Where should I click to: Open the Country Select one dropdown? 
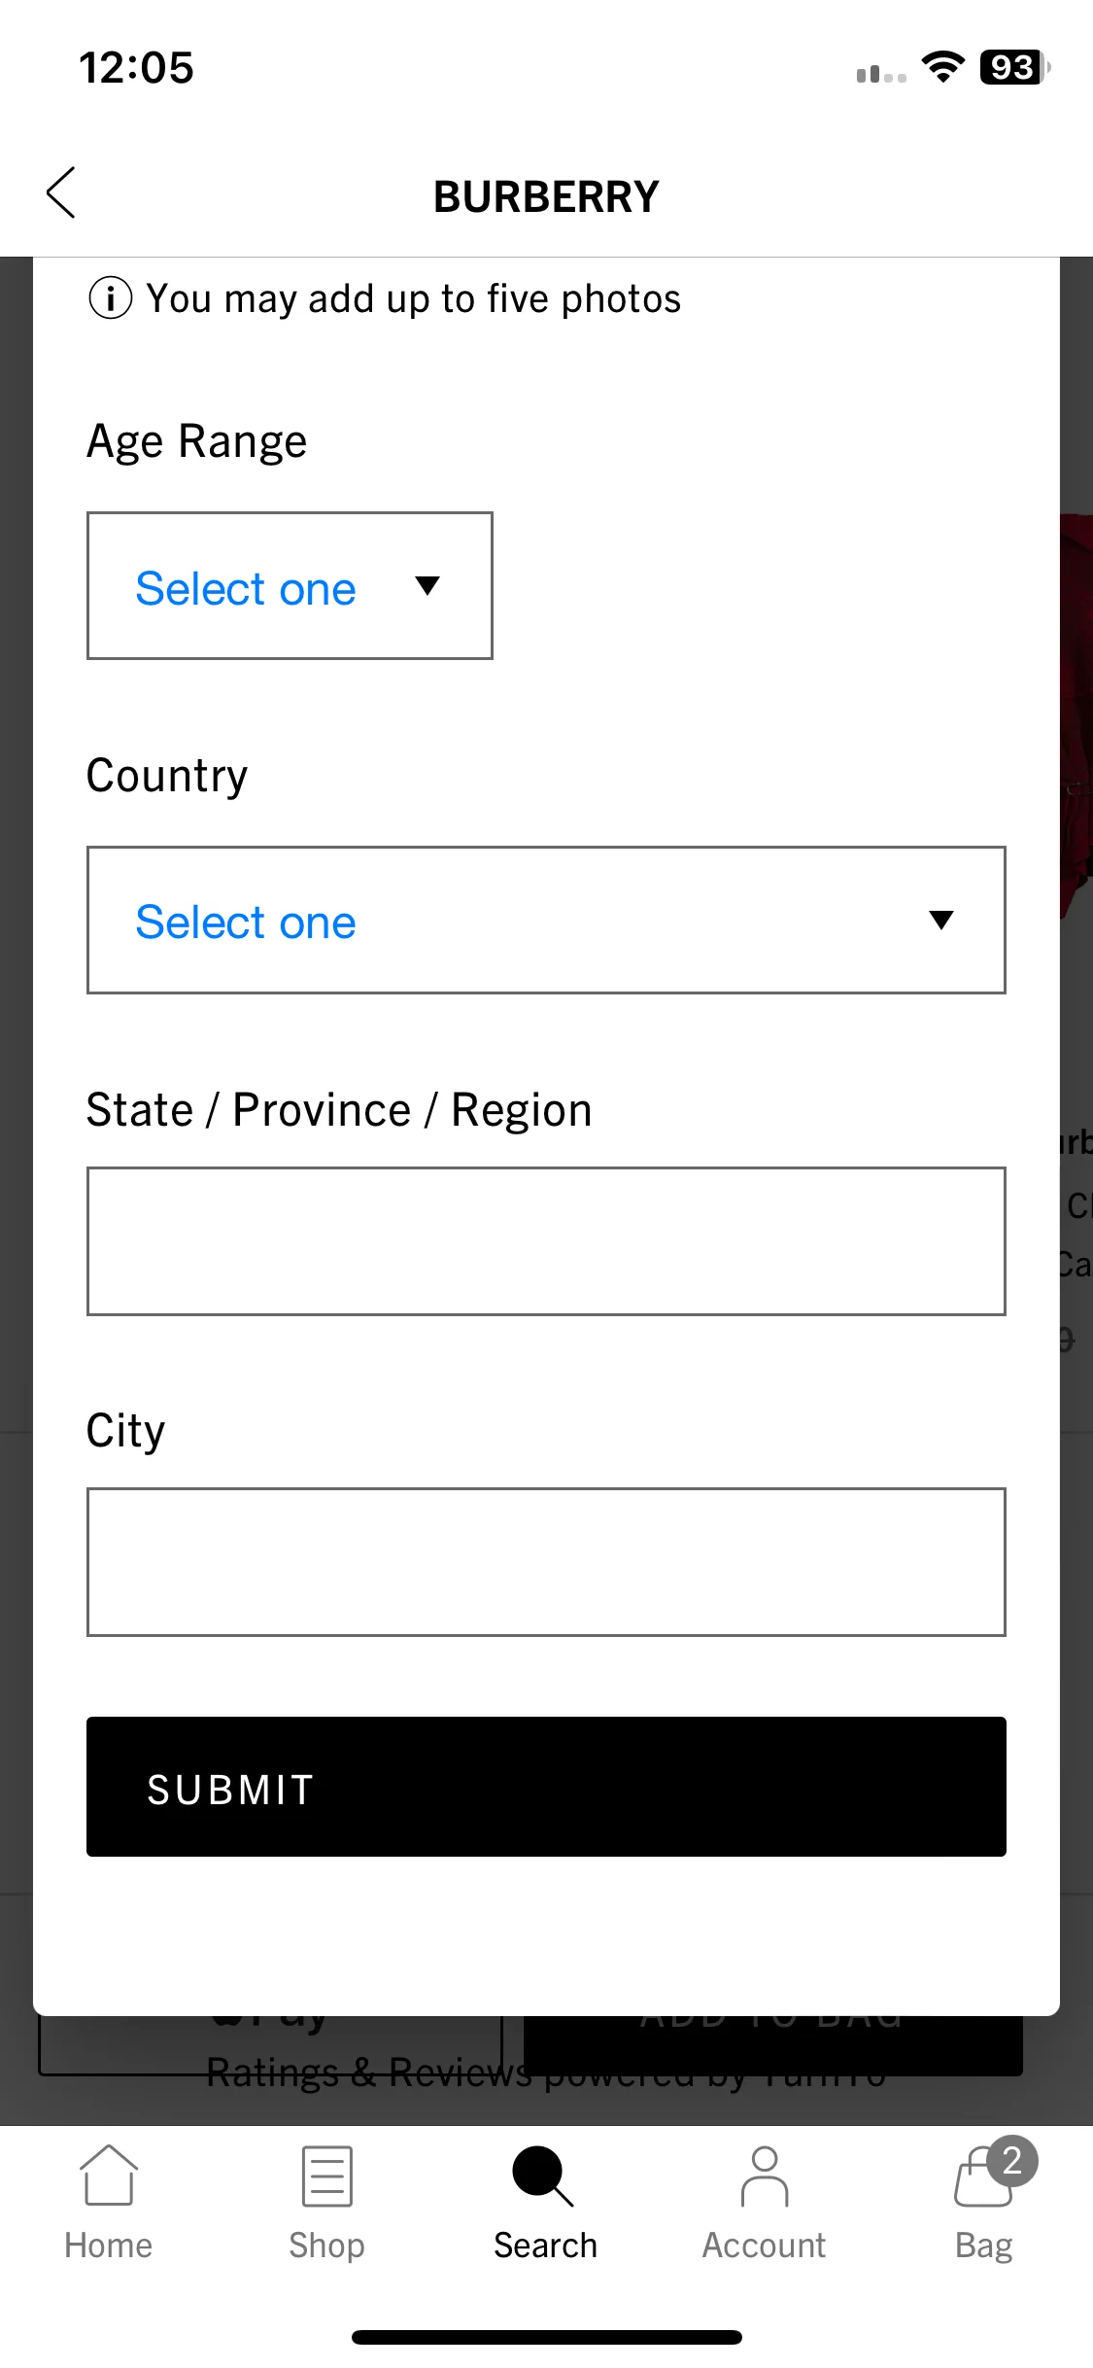point(546,921)
